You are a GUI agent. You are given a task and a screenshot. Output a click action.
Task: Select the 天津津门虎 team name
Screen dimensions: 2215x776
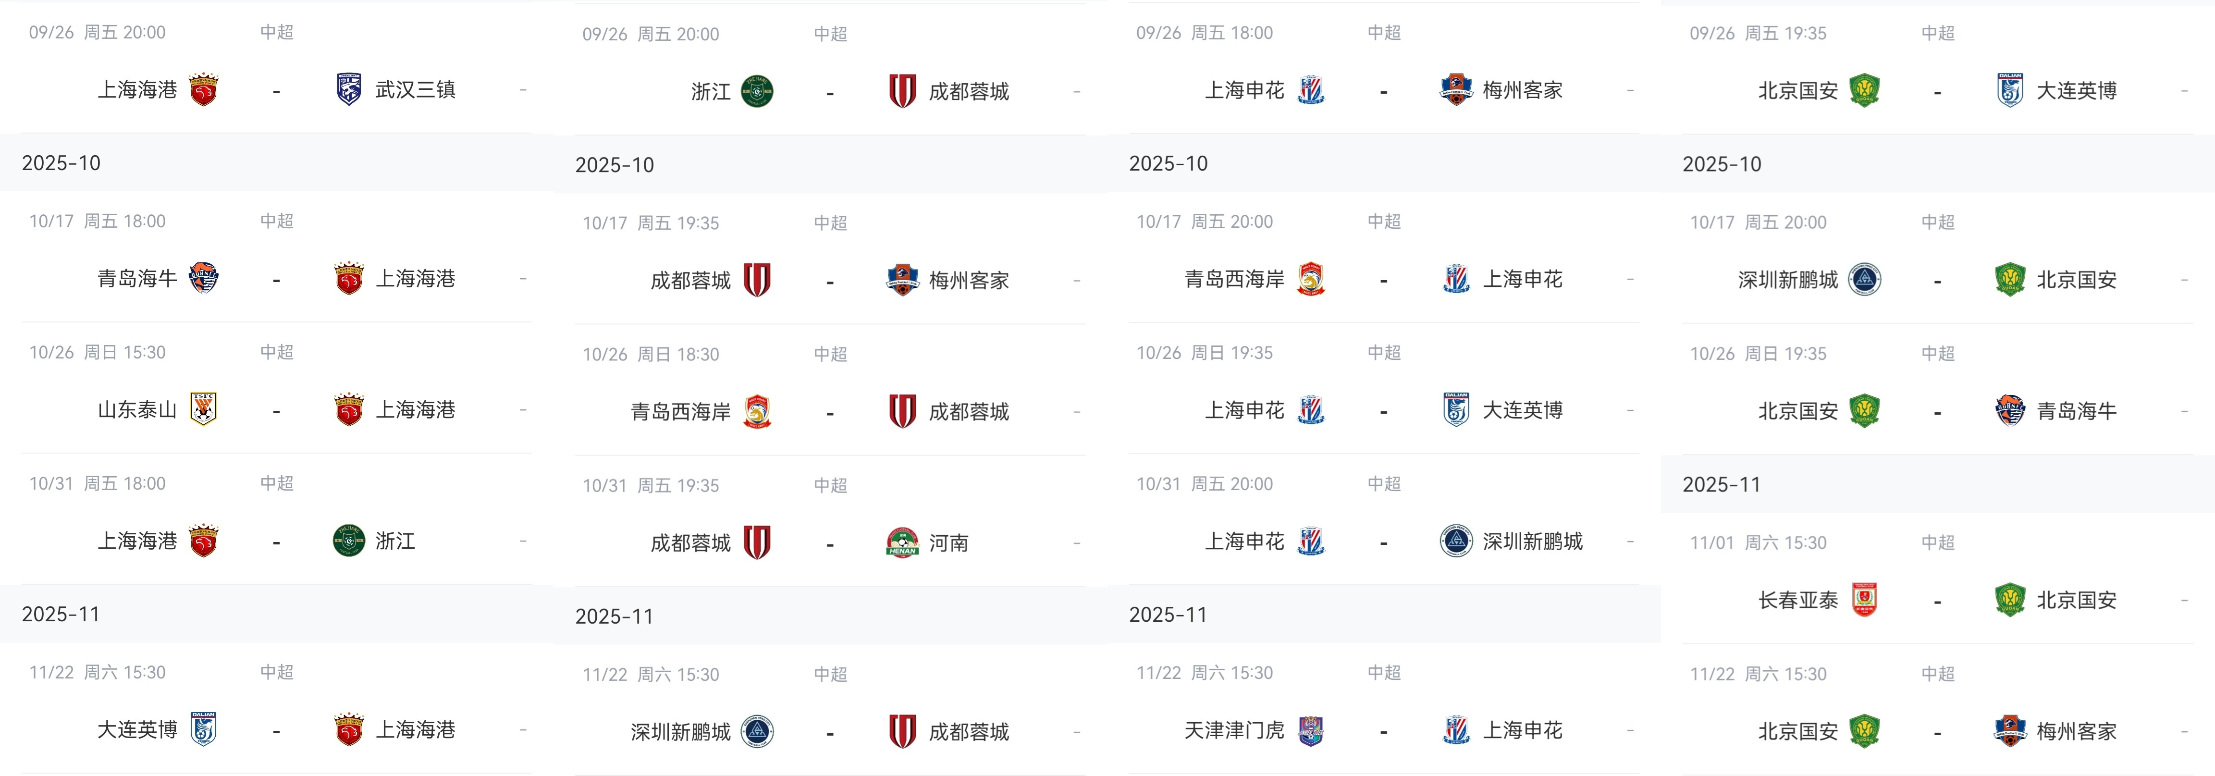pyautogui.click(x=1234, y=730)
